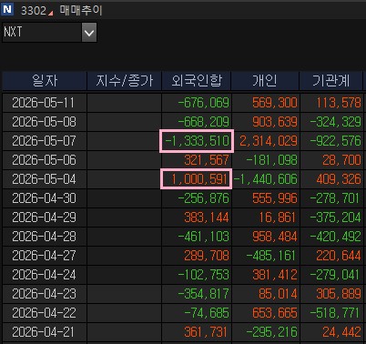
Task: Click foreign value -1,333,510
Action: pos(198,141)
